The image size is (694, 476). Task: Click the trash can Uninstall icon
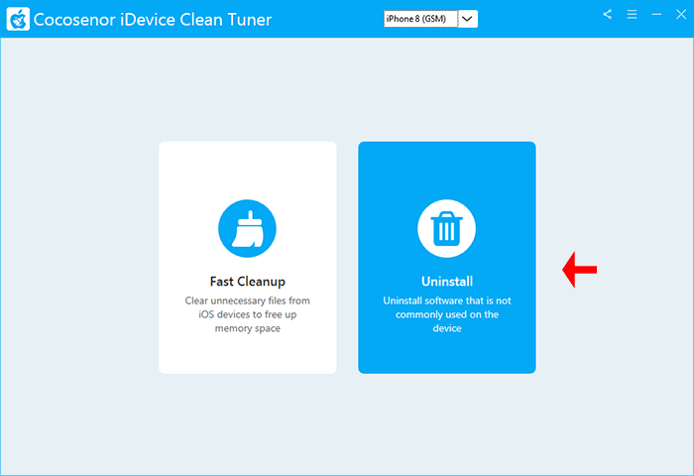click(x=446, y=228)
